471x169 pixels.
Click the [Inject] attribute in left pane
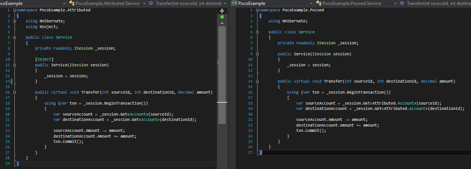click(x=44, y=59)
